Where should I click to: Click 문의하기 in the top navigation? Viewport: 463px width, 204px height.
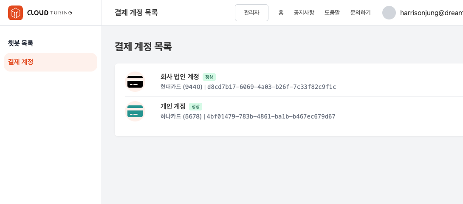(x=360, y=13)
